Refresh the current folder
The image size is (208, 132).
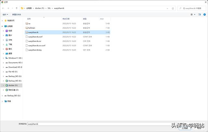click(173, 8)
